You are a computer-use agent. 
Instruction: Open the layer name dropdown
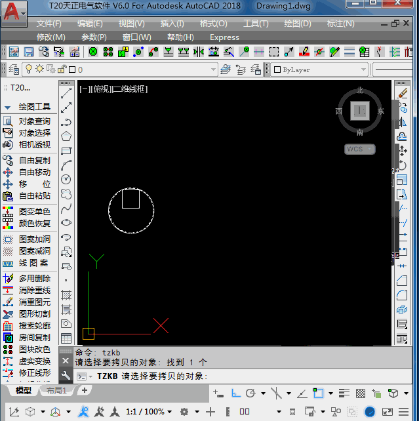point(213,70)
